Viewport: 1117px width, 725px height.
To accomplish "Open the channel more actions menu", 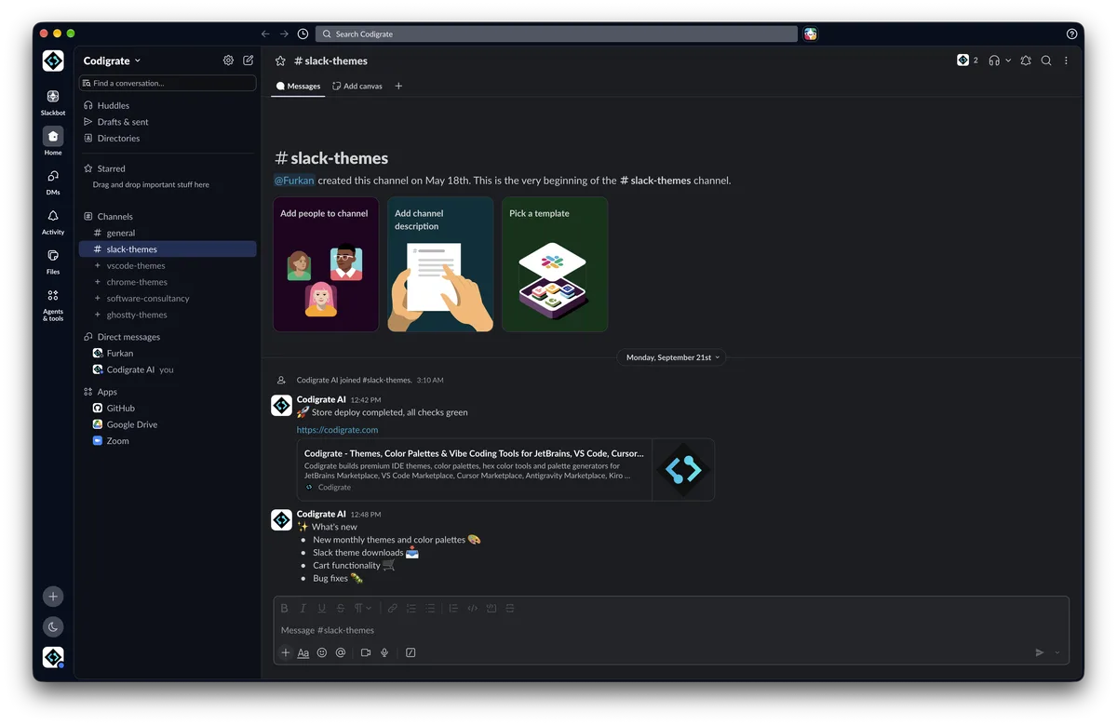I will (1066, 60).
